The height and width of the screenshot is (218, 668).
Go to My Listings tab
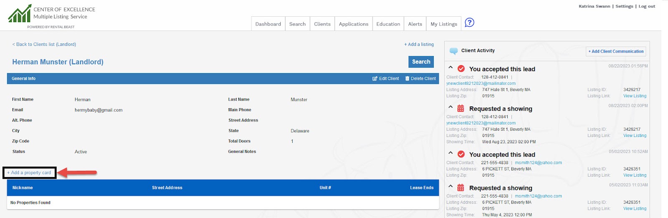pyautogui.click(x=444, y=24)
